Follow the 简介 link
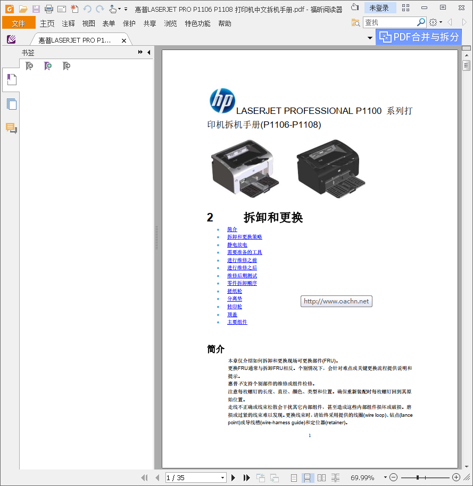 click(x=232, y=229)
